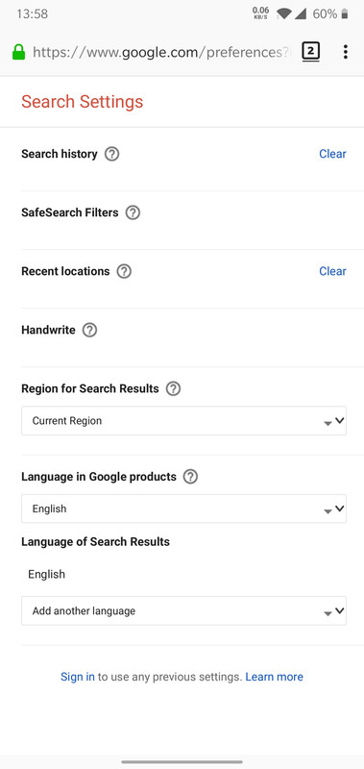Open the browser three-dot overflow menu

click(346, 52)
